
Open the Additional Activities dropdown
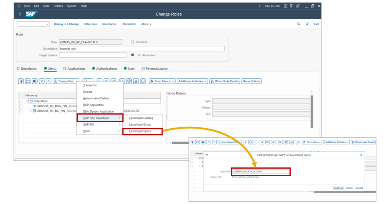click(192, 81)
